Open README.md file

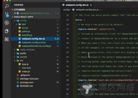26,86
